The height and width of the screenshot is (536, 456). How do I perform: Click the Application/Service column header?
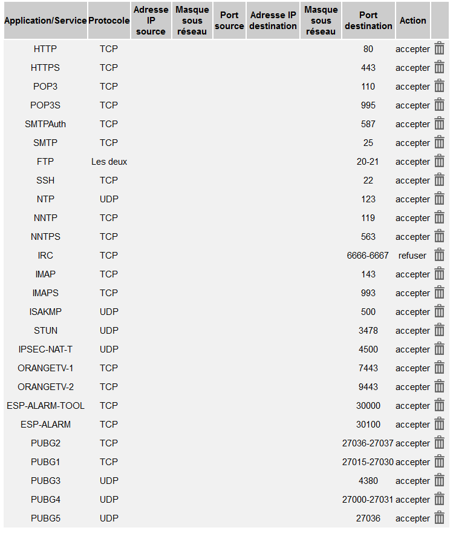coord(45,21)
